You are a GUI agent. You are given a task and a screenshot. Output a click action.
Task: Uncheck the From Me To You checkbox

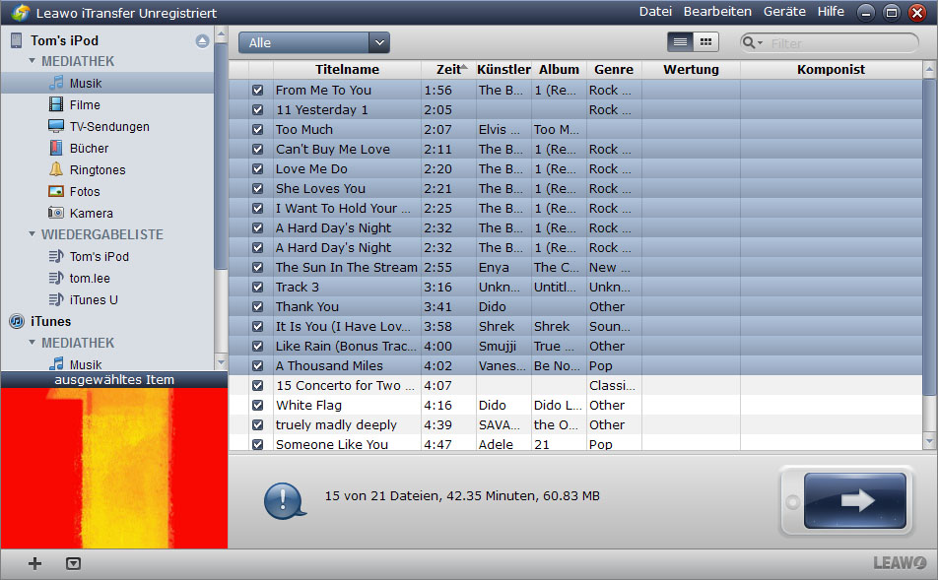(258, 91)
